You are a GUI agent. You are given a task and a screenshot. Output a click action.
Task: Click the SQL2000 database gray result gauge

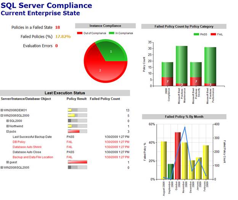[x=77, y=121]
